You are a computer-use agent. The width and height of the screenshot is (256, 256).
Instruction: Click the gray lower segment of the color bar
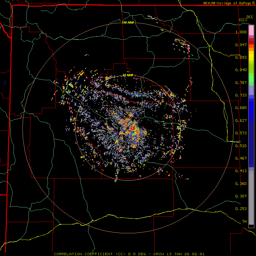(x=251, y=198)
